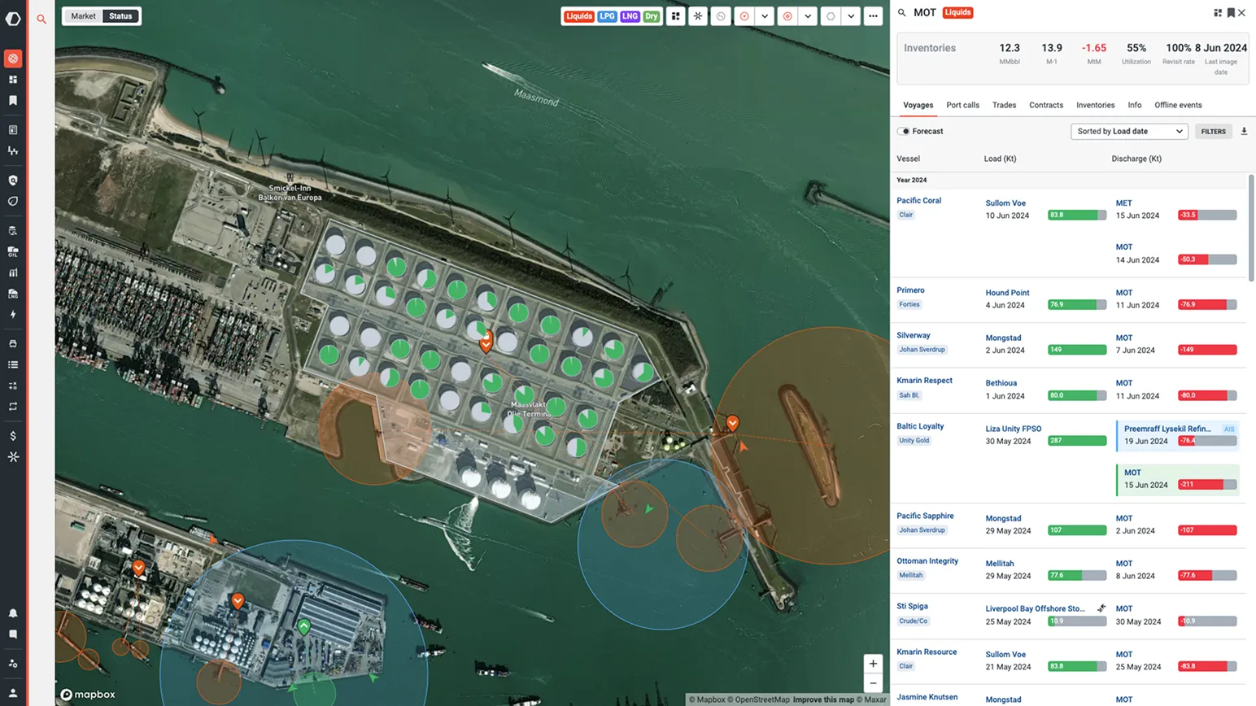
Task: Click Pacific Sapphire's red -107 discharge bar
Action: [x=1207, y=530]
